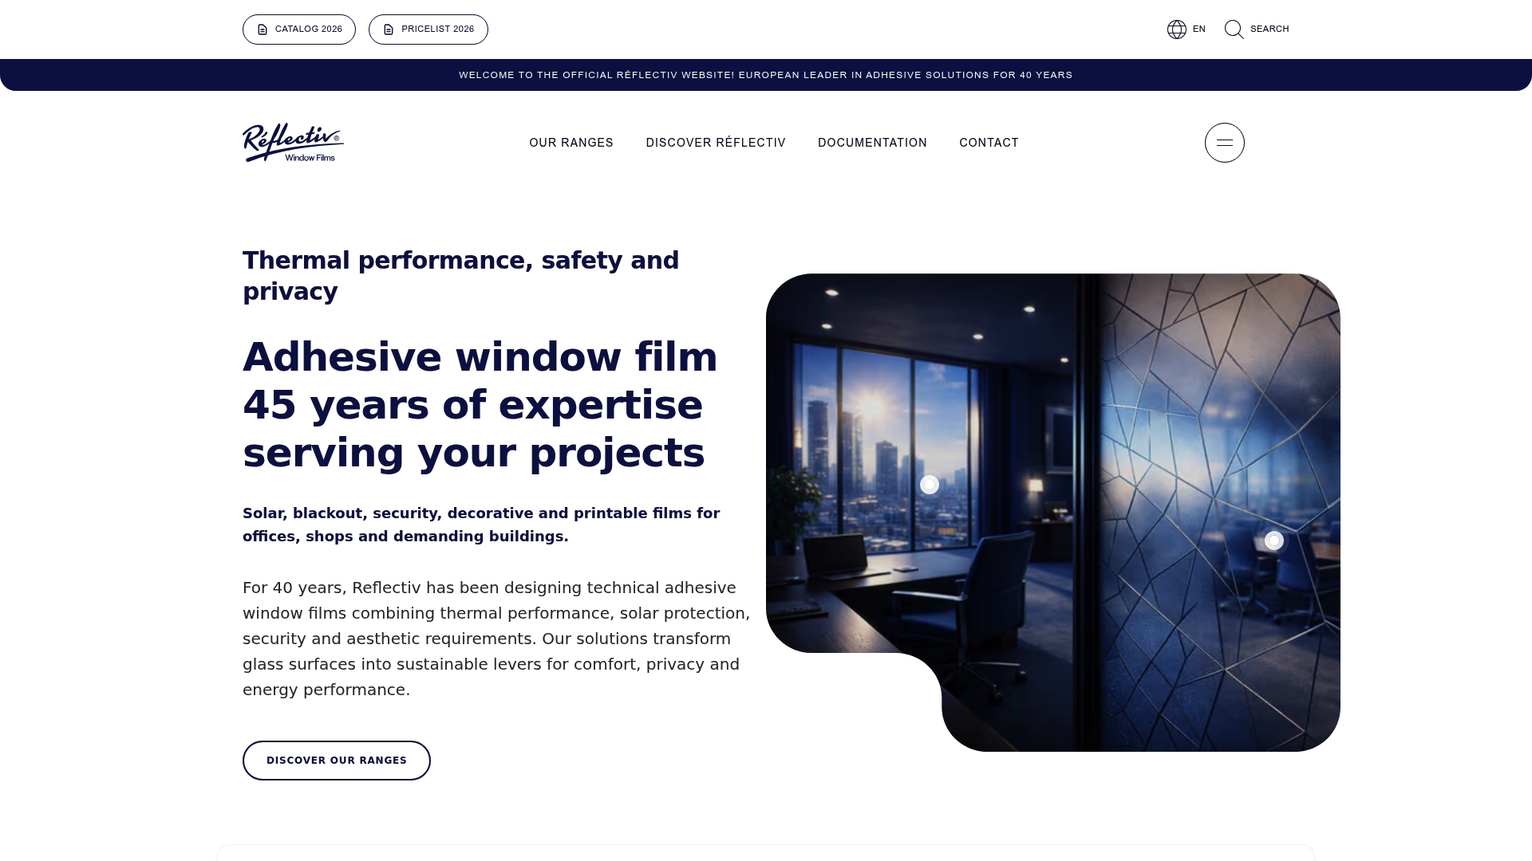This screenshot has width=1532, height=861.
Task: Open the Our Ranges menu
Action: pyautogui.click(x=571, y=143)
